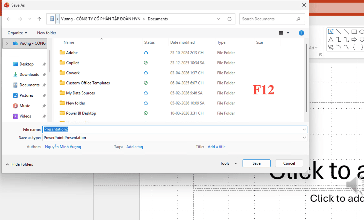Go up one folder level
Viewport: 364px width, 220px height.
pos(39,19)
